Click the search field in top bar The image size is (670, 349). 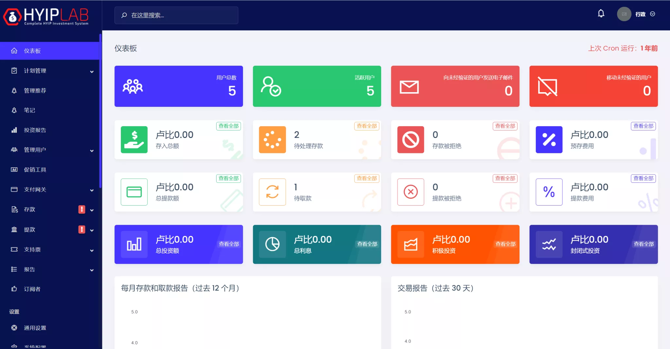[176, 15]
